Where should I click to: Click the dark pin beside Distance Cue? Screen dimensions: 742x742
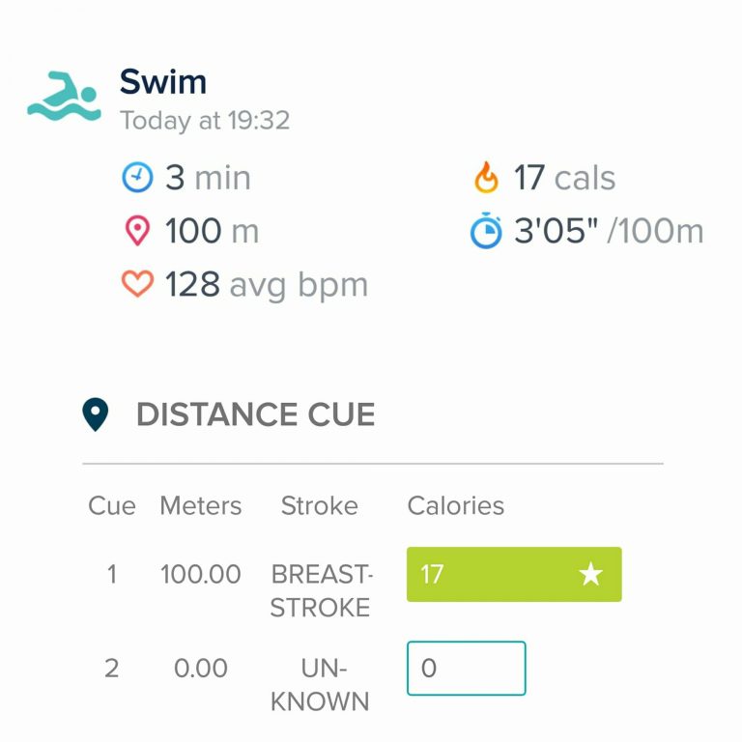pyautogui.click(x=95, y=414)
